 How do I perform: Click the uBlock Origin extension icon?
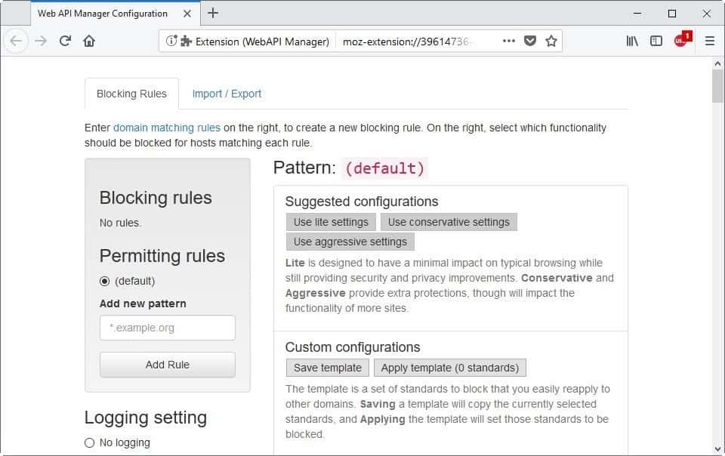(x=682, y=40)
